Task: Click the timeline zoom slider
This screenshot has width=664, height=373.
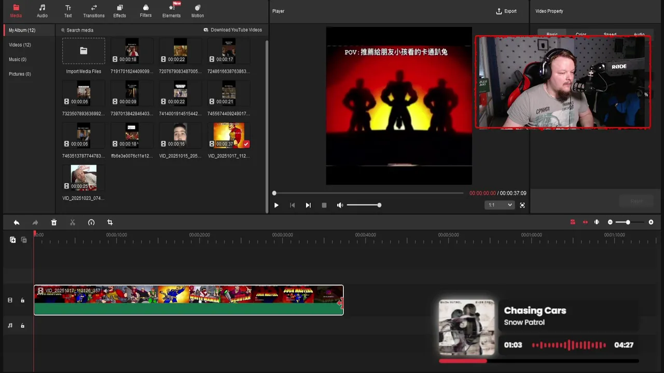Action: pos(629,222)
